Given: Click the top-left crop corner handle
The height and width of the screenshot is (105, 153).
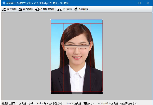Looking at the screenshot, I should point(51,19).
